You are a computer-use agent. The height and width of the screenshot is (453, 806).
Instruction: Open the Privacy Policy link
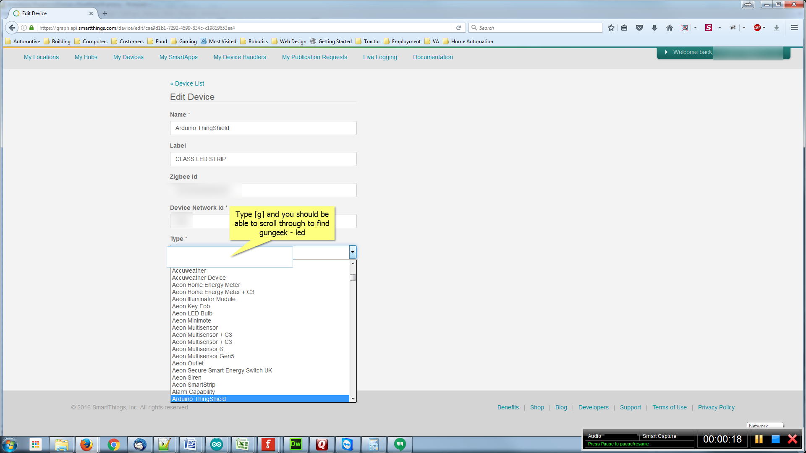click(x=716, y=407)
